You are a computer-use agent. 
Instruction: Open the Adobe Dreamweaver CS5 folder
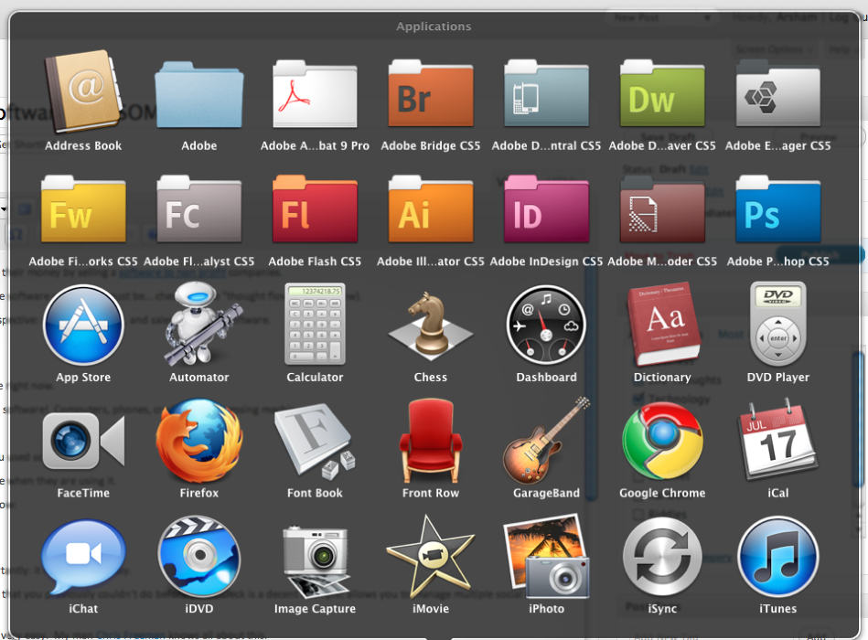(x=662, y=95)
